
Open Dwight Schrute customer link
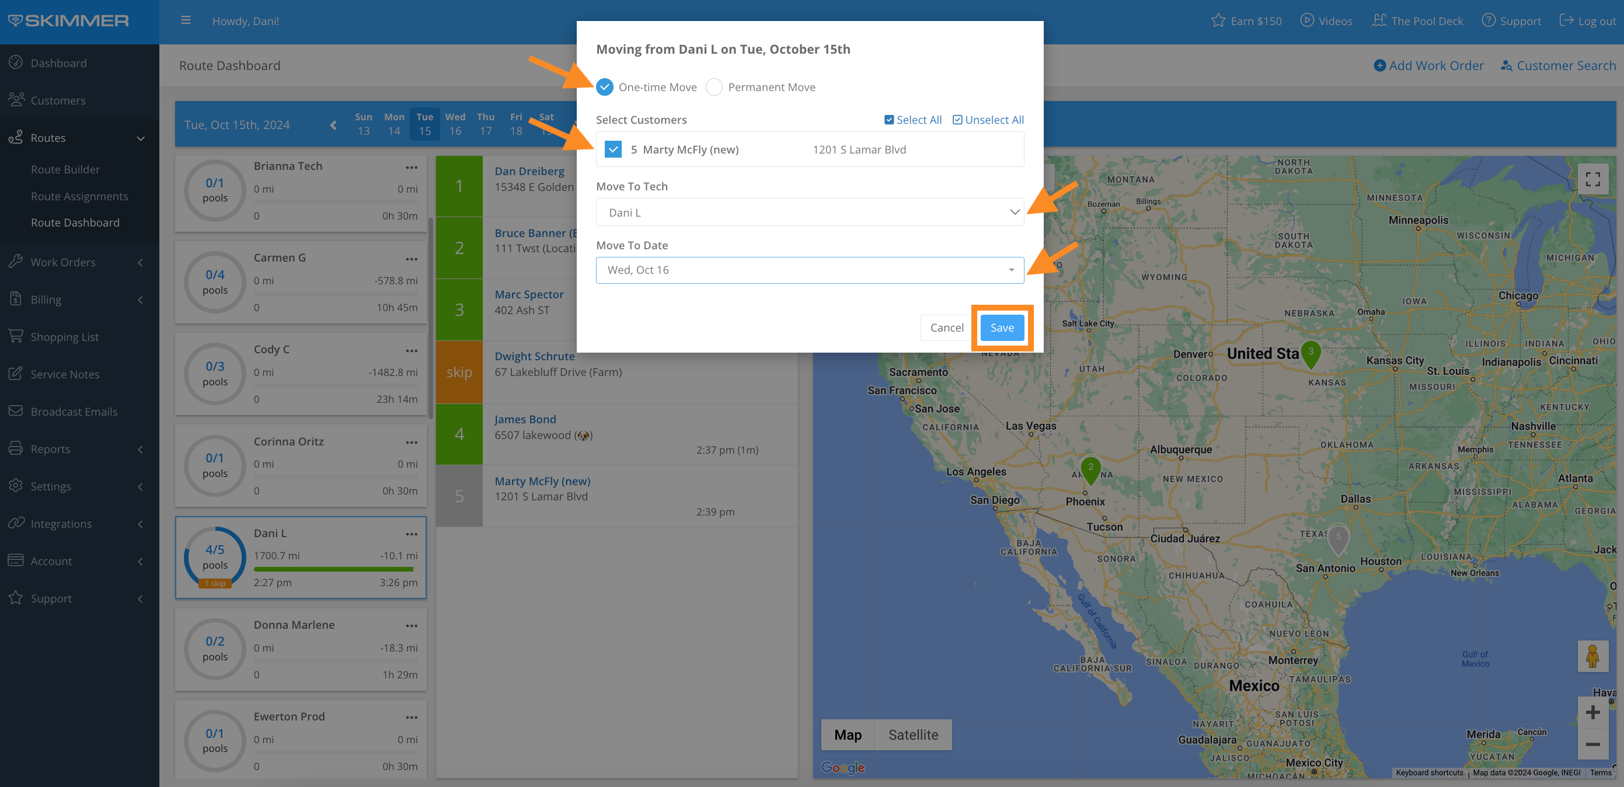(535, 356)
